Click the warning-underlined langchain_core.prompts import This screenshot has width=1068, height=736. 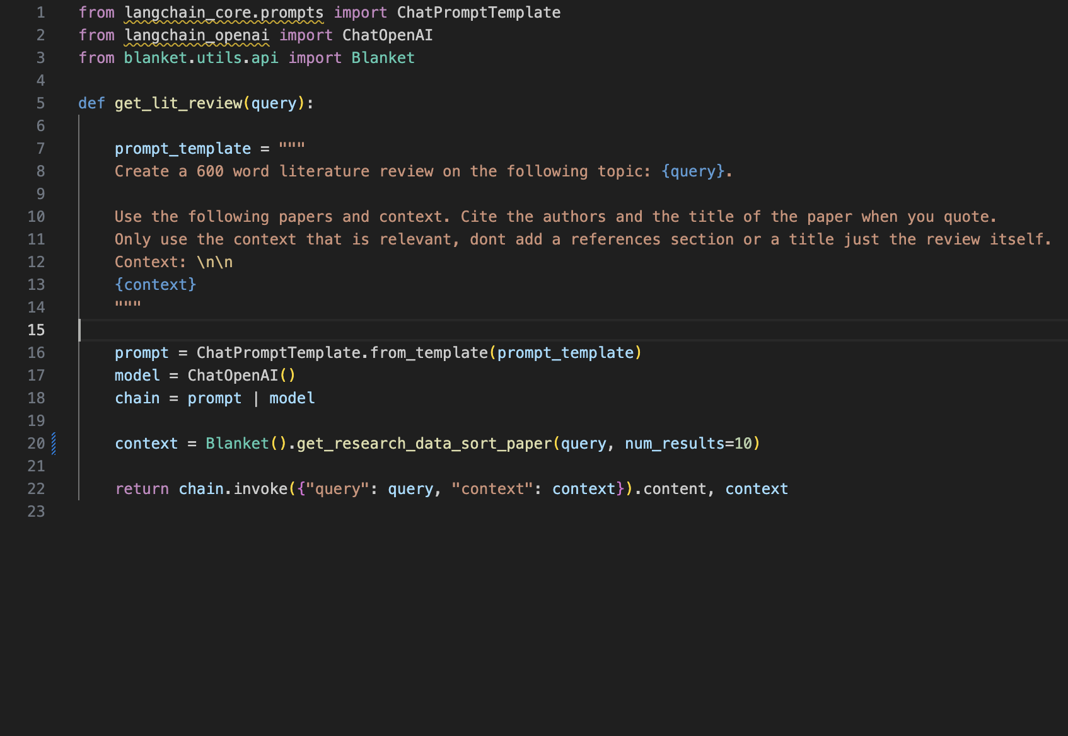click(224, 12)
